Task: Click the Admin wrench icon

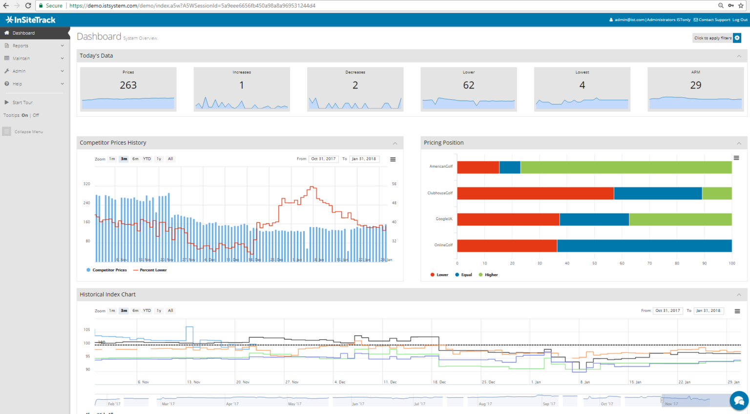Action: [x=6, y=70]
